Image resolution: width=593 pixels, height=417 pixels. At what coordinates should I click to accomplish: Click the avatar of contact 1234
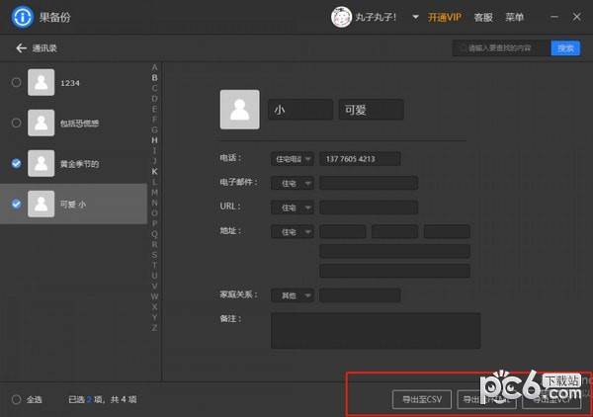coord(42,82)
